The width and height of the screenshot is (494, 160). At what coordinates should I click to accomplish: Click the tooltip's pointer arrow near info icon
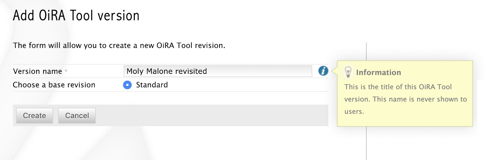click(334, 71)
